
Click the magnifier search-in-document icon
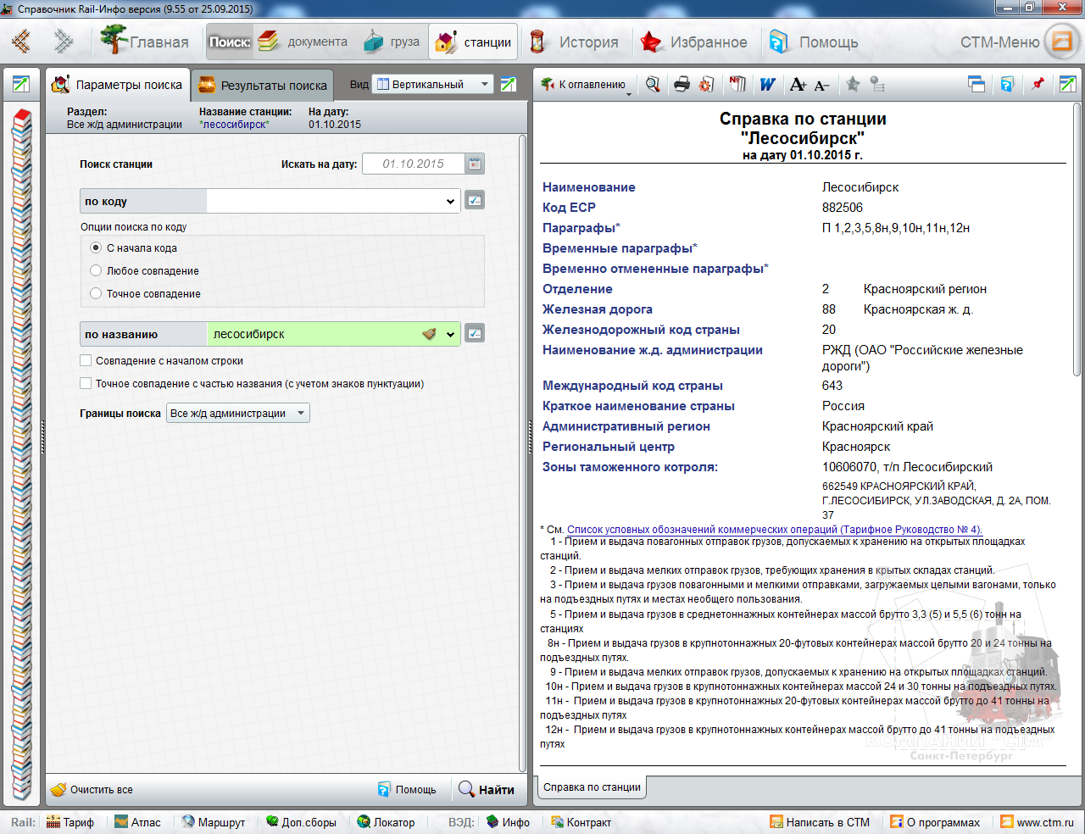click(653, 84)
